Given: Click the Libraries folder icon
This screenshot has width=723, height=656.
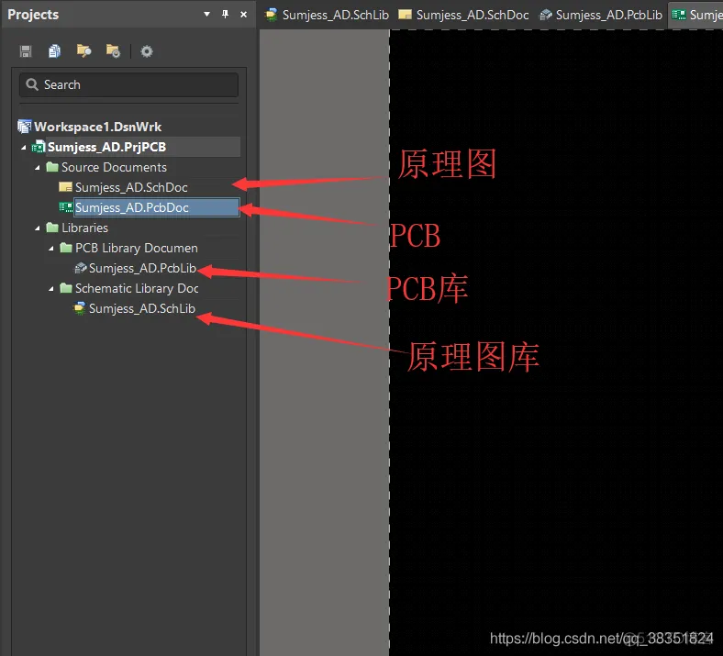Looking at the screenshot, I should pos(52,228).
